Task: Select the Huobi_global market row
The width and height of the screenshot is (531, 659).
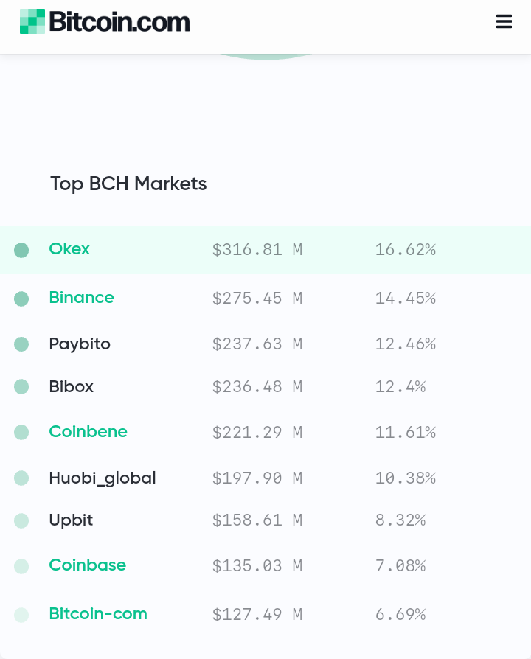Action: click(x=265, y=478)
